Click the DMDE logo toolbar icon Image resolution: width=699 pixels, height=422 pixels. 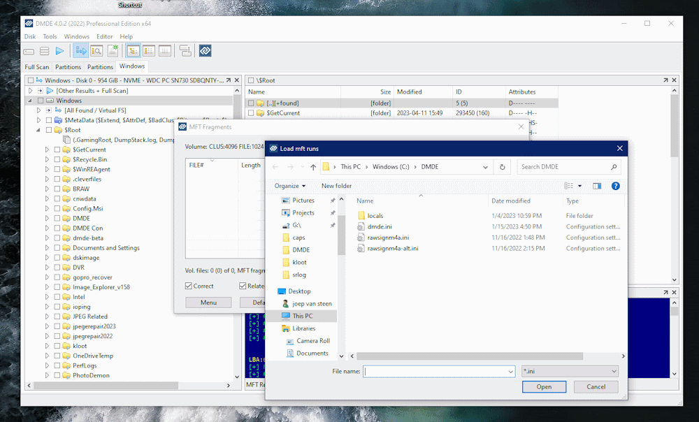[205, 51]
